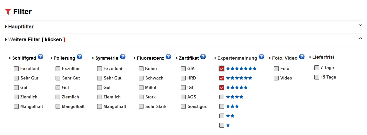Collapse the Weitere Filter section chevron
Screen dimensions: 367x135
click(x=360, y=38)
